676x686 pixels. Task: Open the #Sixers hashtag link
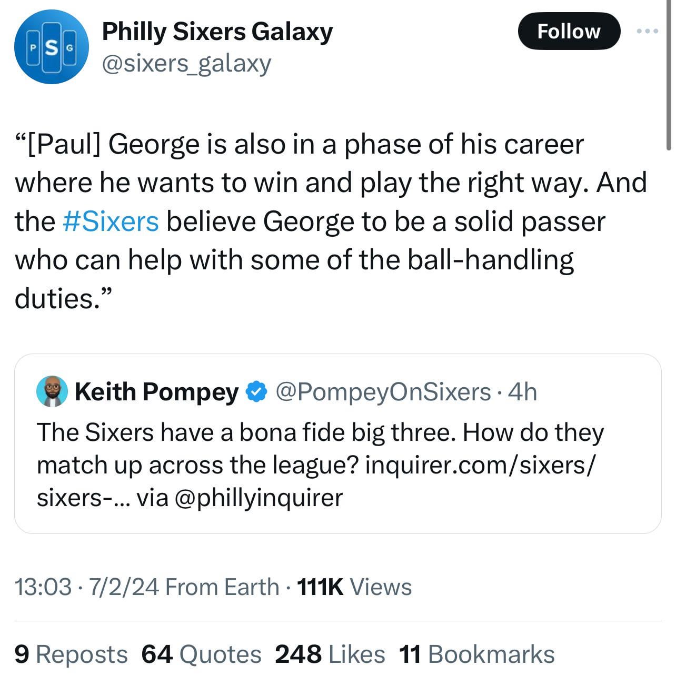coord(110,221)
